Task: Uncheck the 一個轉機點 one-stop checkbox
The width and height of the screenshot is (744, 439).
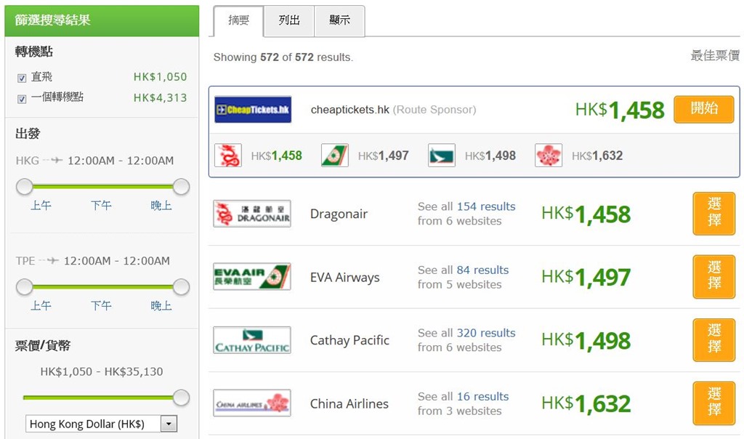Action: tap(21, 99)
